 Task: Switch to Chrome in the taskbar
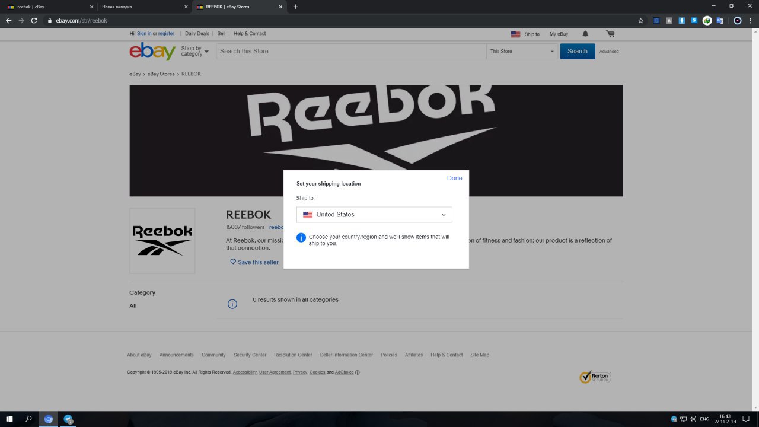49,419
